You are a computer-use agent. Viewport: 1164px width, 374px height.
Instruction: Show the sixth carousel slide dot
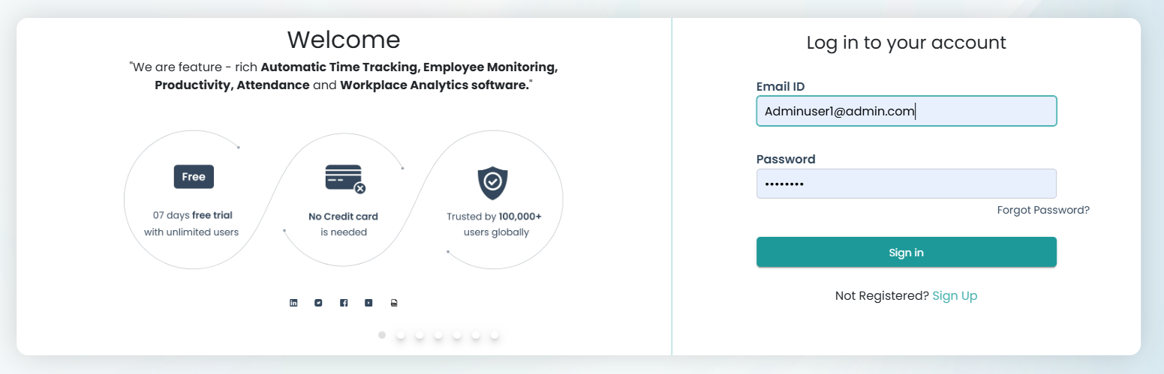476,335
